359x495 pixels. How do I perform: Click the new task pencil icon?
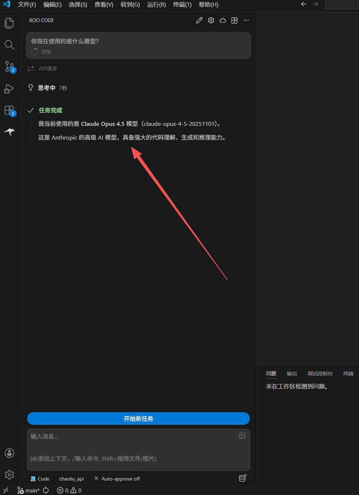199,20
